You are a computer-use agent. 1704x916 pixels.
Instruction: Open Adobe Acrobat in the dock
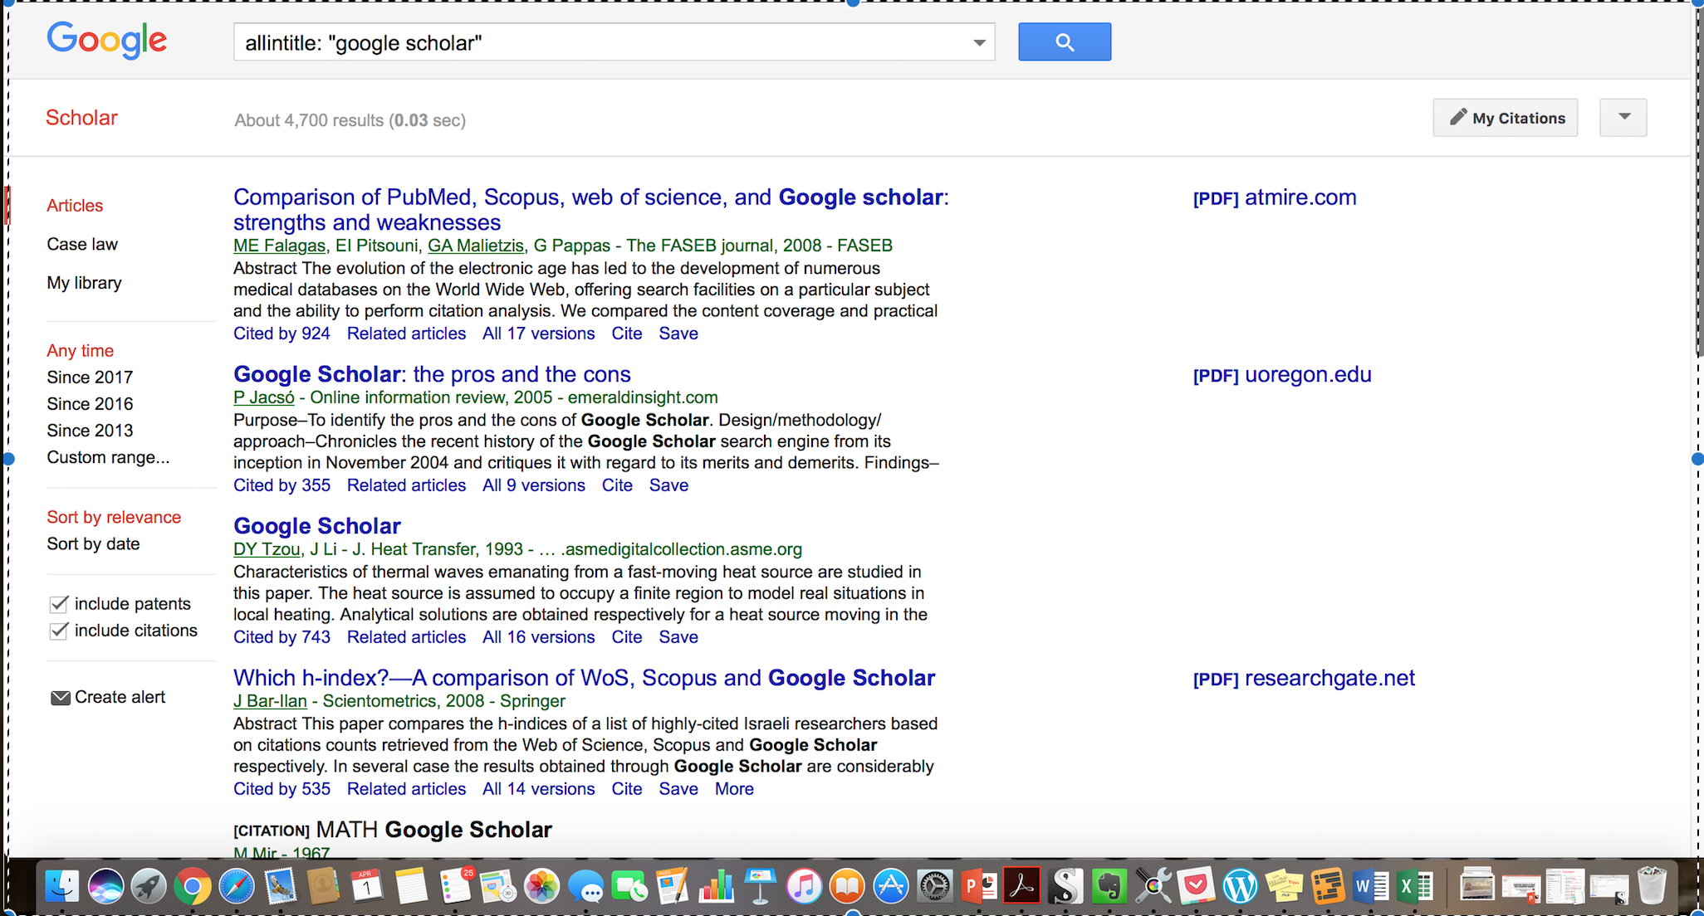[1022, 887]
